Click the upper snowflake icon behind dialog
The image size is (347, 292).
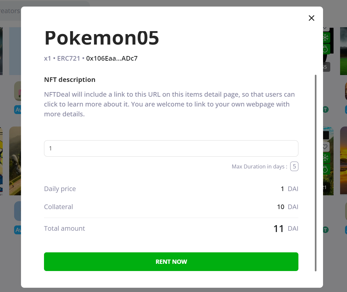click(x=325, y=38)
